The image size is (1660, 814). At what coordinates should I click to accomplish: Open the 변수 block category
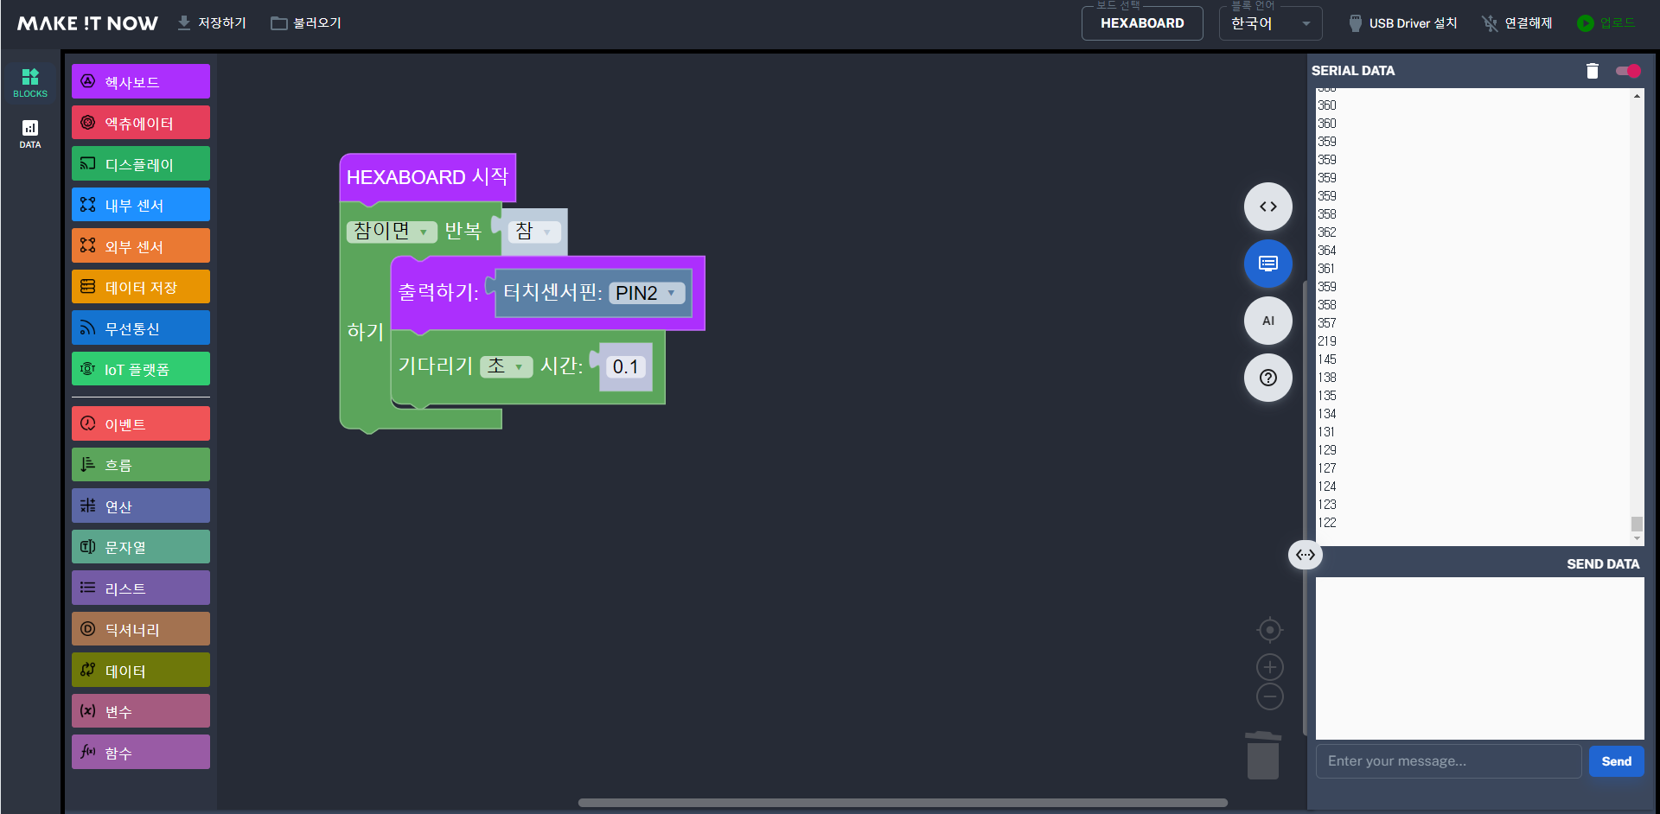141,711
